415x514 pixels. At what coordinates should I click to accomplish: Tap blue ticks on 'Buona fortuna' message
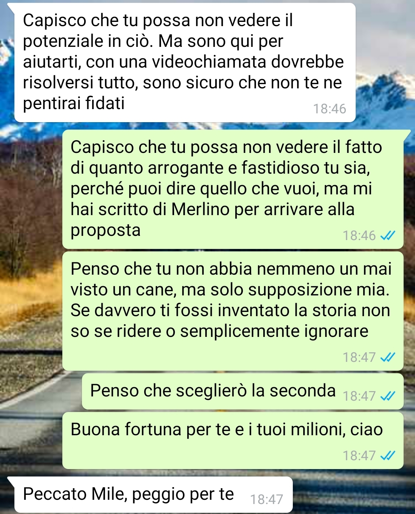[x=387, y=456]
